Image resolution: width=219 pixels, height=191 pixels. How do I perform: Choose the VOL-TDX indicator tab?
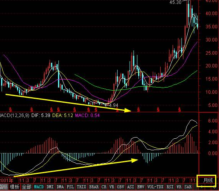155,187
